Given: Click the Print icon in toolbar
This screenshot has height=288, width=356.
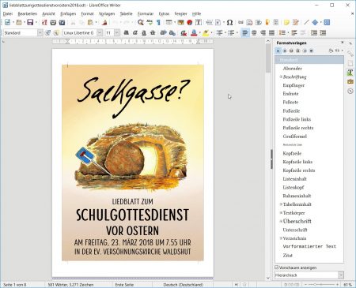Looking at the screenshot, I should 53,22.
